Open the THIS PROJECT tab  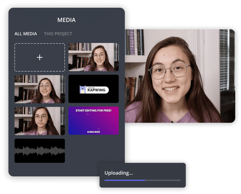point(58,34)
